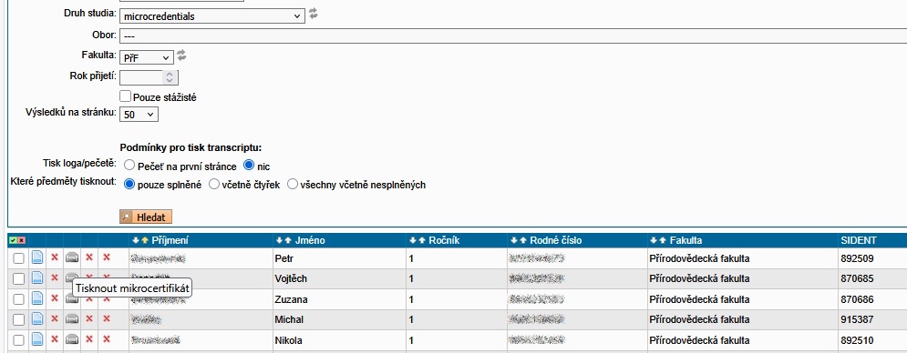Click the down sort arrow beside Příjmení
Image resolution: width=907 pixels, height=353 pixels.
[136, 240]
